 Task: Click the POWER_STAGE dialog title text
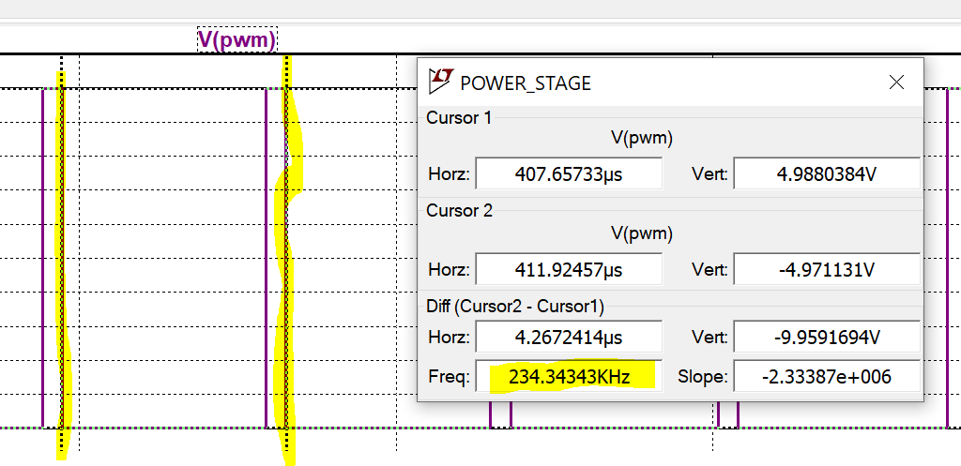[526, 83]
